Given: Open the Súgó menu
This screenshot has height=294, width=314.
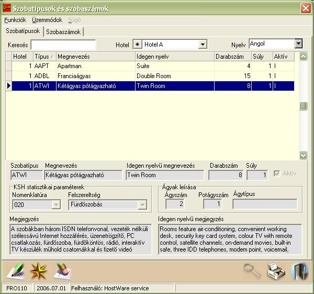Looking at the screenshot, I should coord(74,20).
